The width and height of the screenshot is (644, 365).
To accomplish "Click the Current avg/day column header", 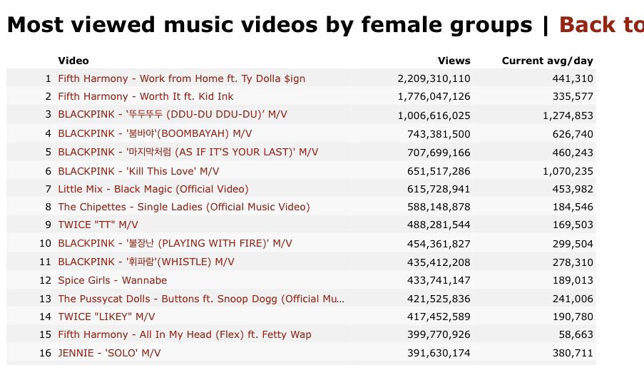I will [x=547, y=61].
